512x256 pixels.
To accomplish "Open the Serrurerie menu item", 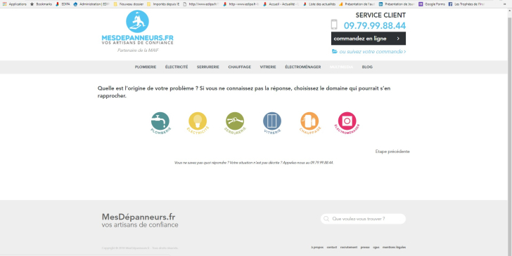I will (208, 67).
